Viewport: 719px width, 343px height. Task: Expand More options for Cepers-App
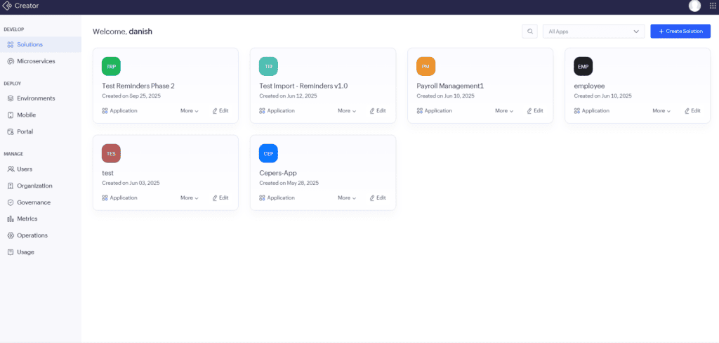coord(347,198)
